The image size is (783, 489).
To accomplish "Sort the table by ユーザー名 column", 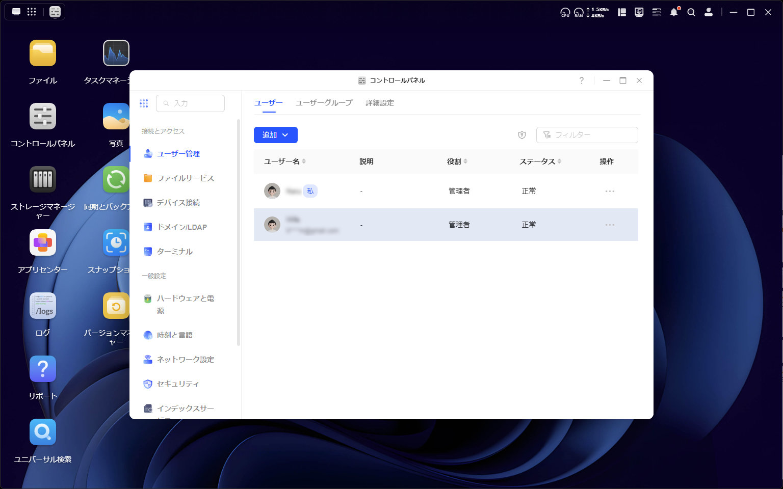I will click(304, 161).
